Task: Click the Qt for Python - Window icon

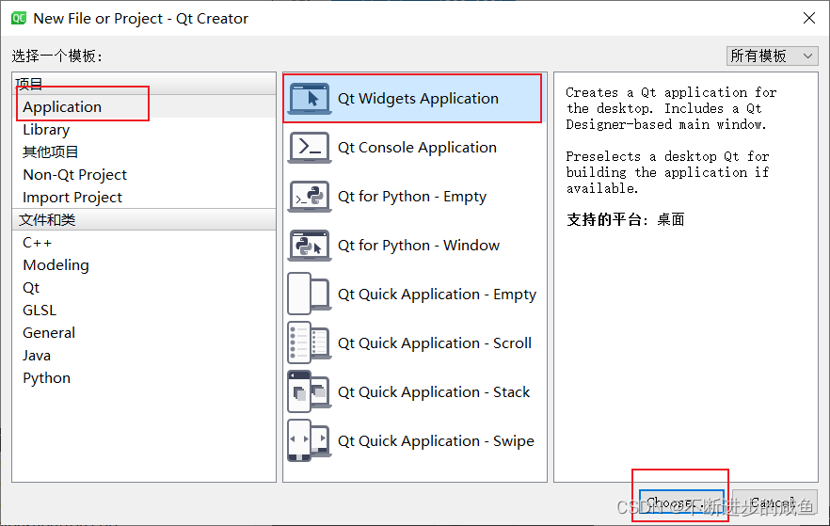Action: 310,246
